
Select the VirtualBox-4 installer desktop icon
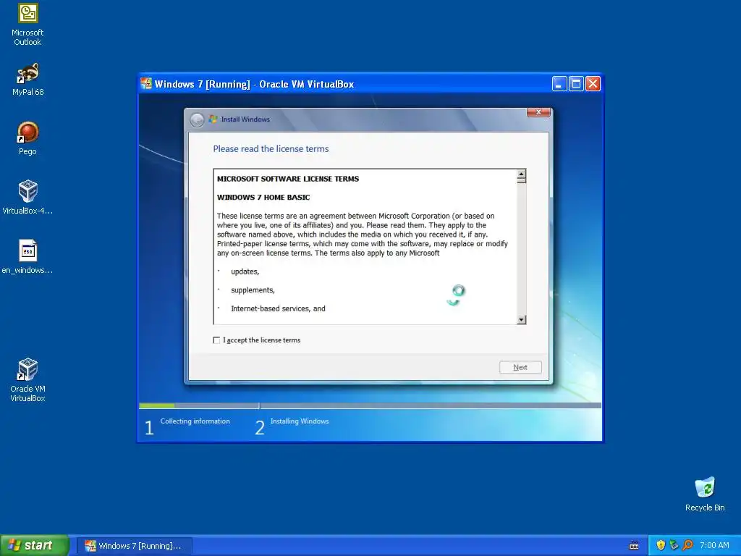click(27, 198)
